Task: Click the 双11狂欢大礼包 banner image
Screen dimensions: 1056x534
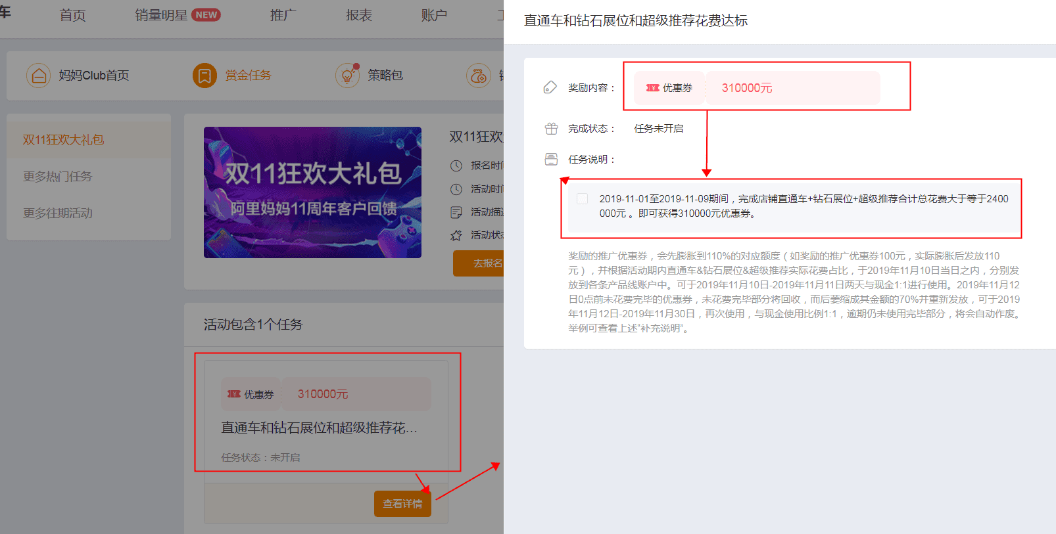Action: pyautogui.click(x=312, y=192)
